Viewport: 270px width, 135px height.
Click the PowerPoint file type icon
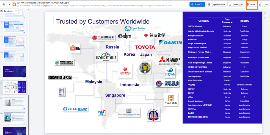tap(14, 4)
